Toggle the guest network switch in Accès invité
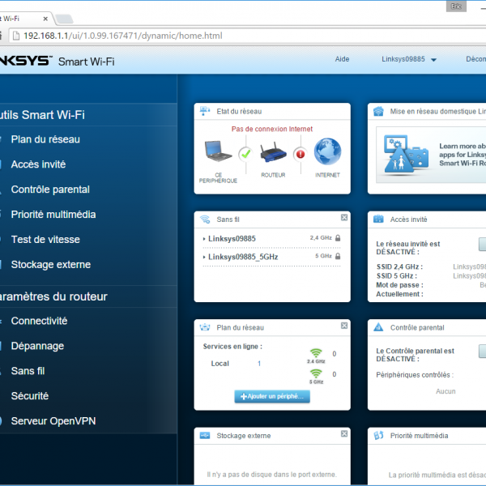 click(481, 244)
